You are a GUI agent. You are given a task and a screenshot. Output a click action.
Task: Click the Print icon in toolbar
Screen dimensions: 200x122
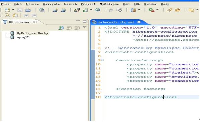point(28,10)
